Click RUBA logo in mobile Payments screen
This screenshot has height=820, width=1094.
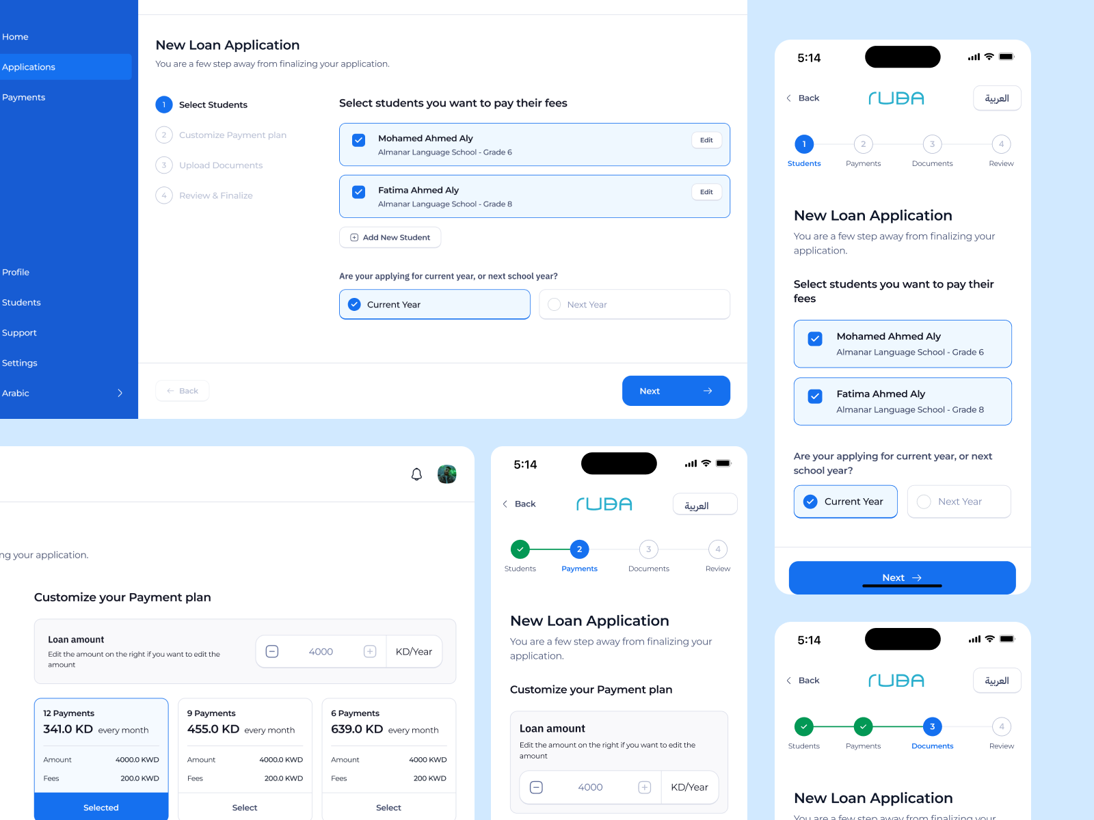tap(604, 504)
